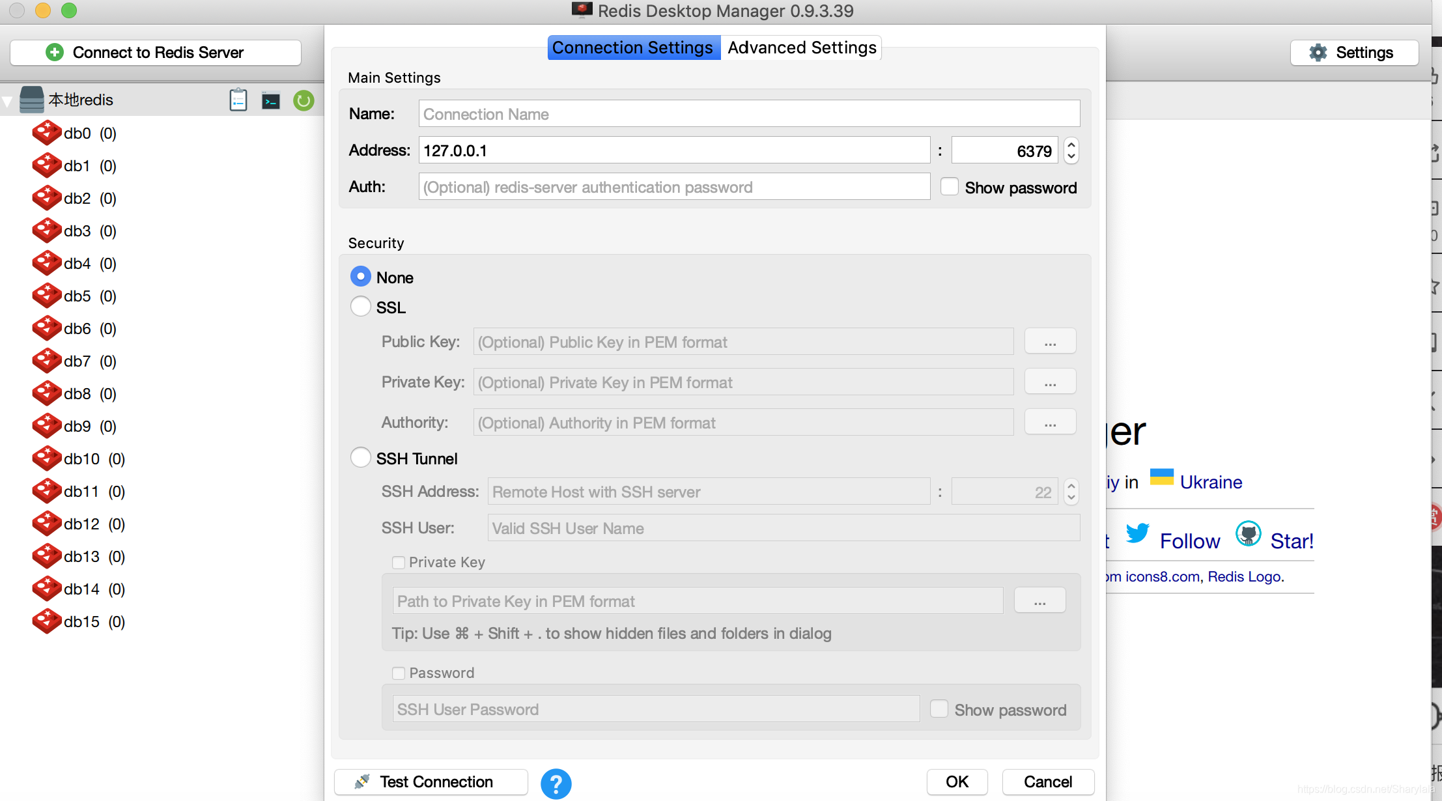The height and width of the screenshot is (801, 1442).
Task: Open the Redis Logo link
Action: coord(1245,577)
